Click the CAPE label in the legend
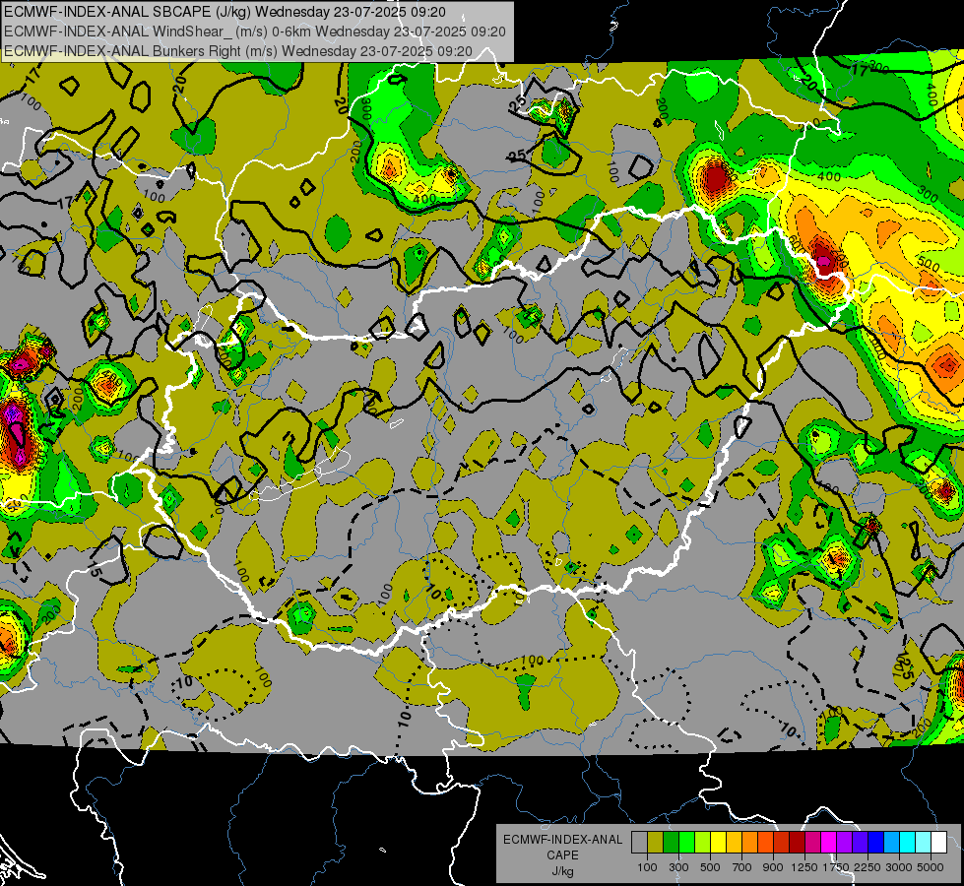 coord(562,855)
